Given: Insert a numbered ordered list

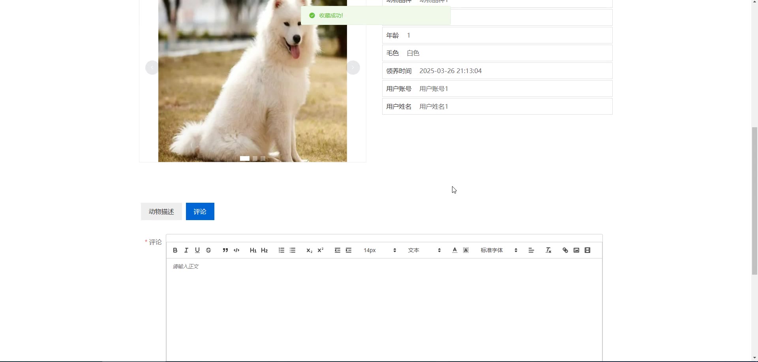Looking at the screenshot, I should tap(281, 250).
